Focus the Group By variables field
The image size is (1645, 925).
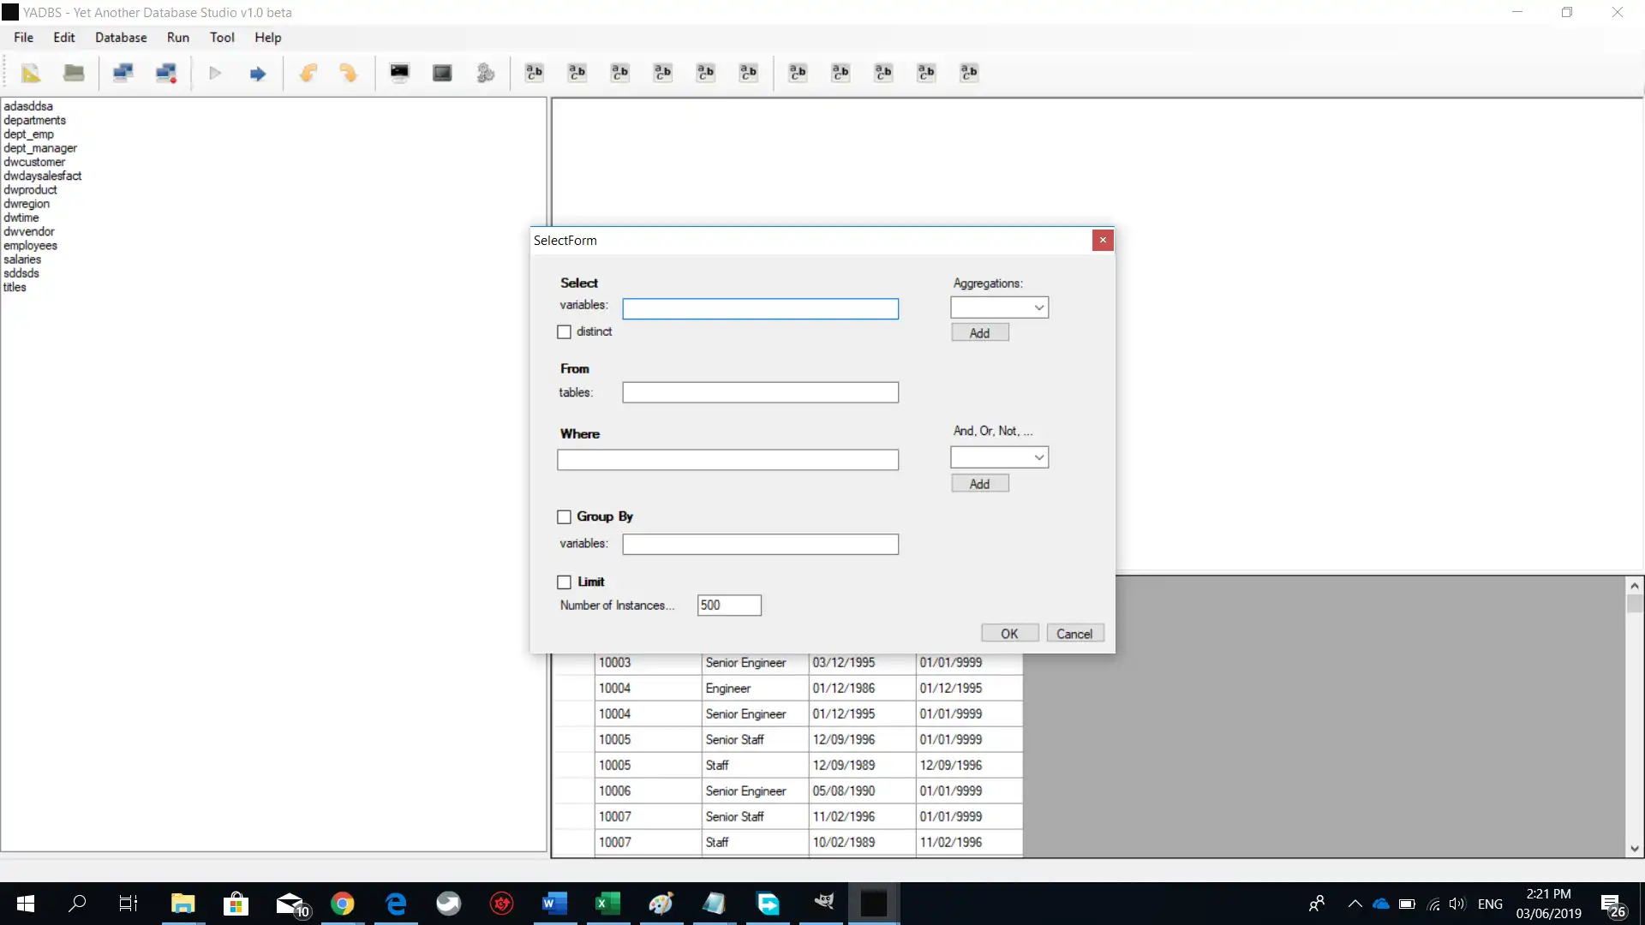760,544
